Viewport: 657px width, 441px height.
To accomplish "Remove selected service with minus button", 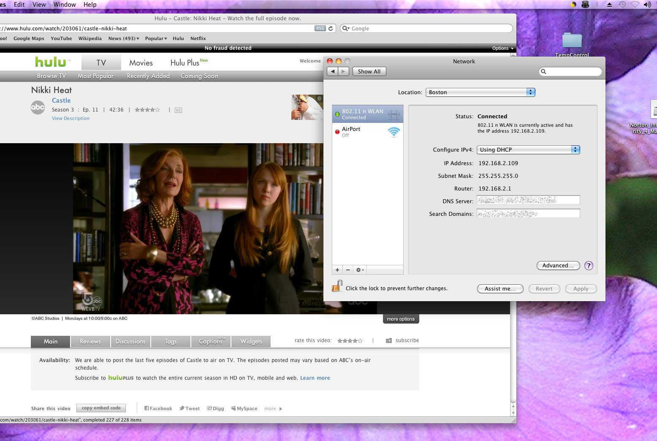I will pos(348,270).
